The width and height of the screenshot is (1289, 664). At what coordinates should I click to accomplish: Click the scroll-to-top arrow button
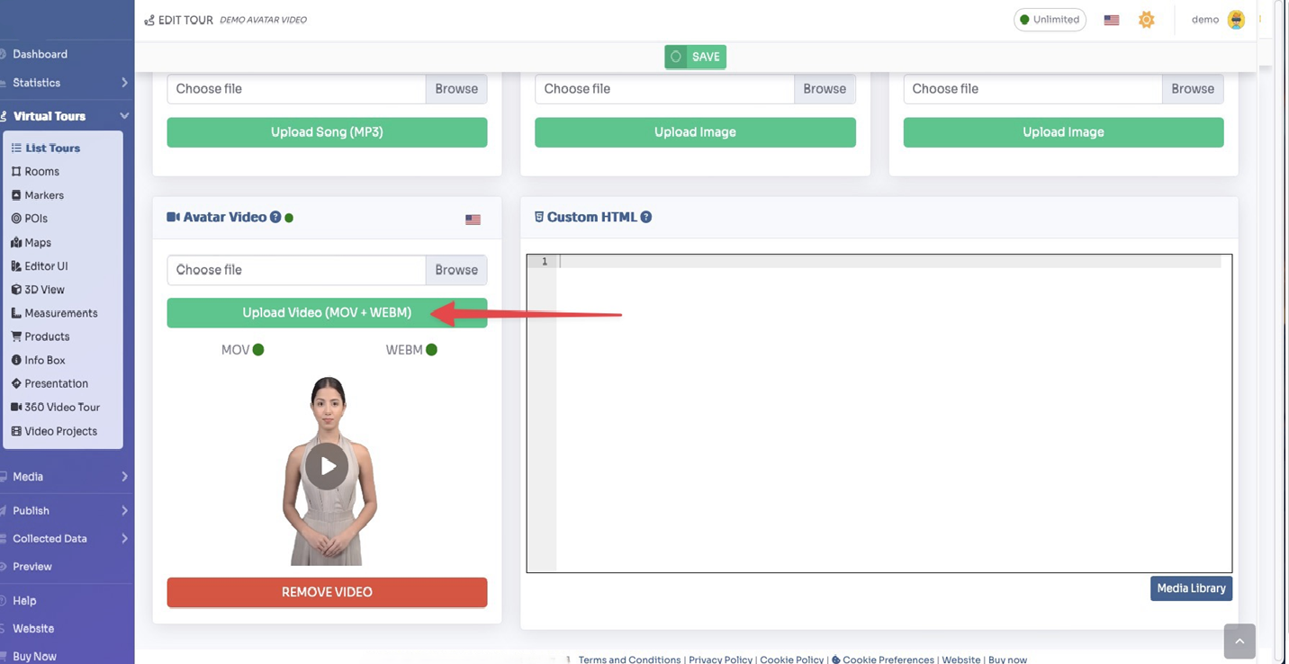coord(1239,641)
